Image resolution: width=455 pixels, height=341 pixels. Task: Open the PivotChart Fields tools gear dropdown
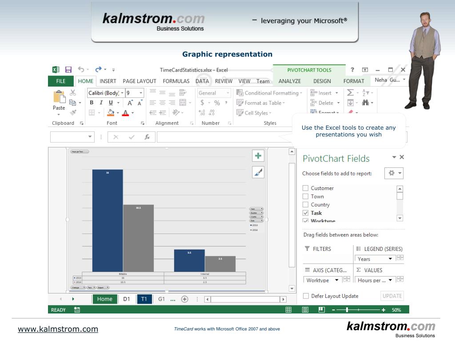[394, 173]
